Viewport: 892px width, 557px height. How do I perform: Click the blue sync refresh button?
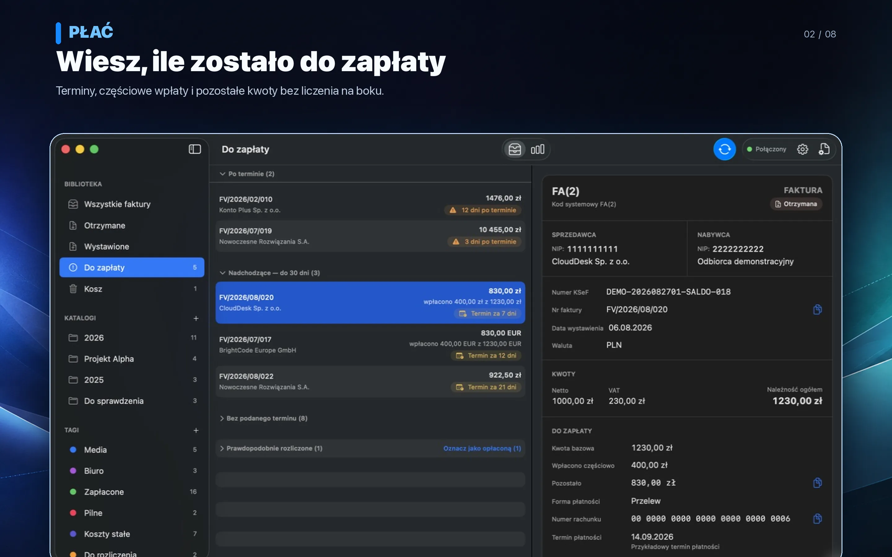[724, 149]
